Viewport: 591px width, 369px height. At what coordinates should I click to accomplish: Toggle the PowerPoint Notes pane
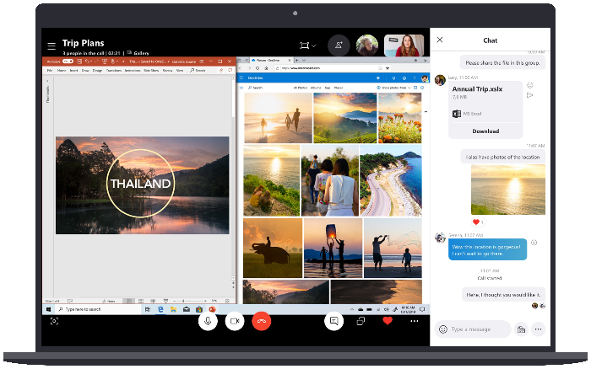click(x=109, y=301)
